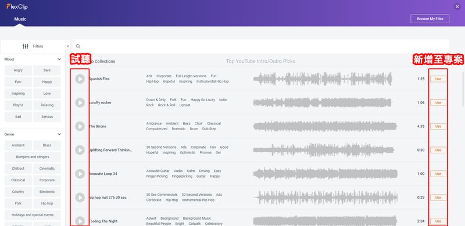Collapse the Mood filter section
The image size is (465, 226).
click(59, 59)
